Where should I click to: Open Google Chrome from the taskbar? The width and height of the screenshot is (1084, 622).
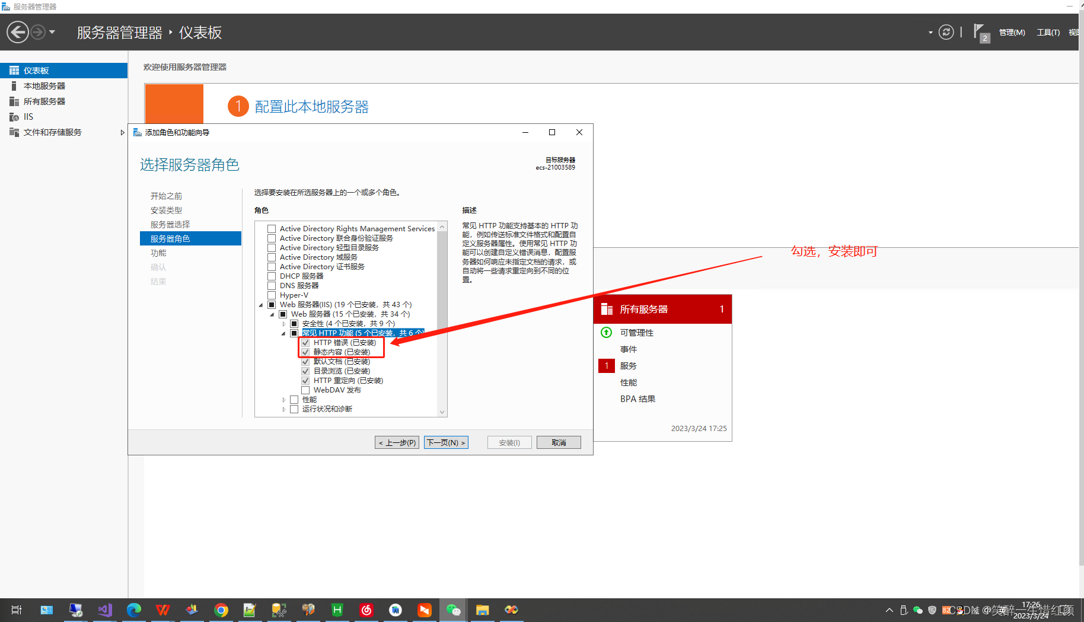coord(221,610)
